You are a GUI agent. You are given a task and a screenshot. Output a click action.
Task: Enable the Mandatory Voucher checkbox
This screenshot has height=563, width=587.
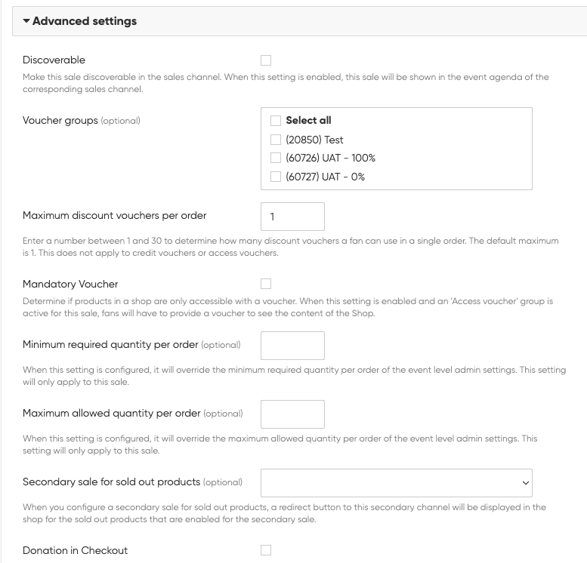(x=266, y=284)
